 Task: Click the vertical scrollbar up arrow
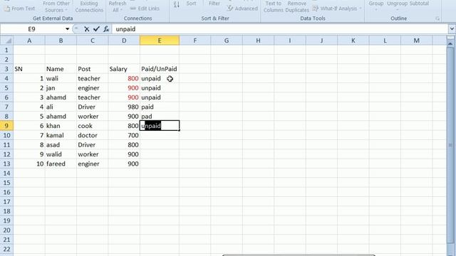tap(450, 43)
